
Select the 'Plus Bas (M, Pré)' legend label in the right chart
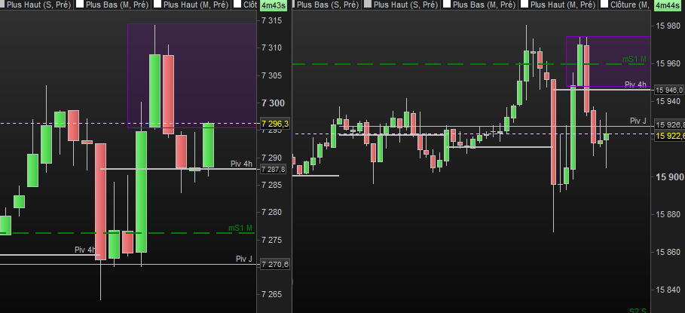click(483, 5)
